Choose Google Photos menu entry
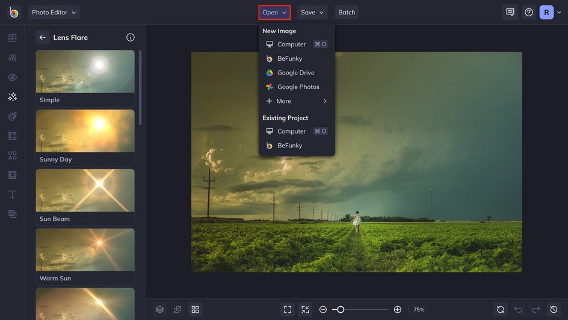The image size is (568, 320). coord(297,87)
